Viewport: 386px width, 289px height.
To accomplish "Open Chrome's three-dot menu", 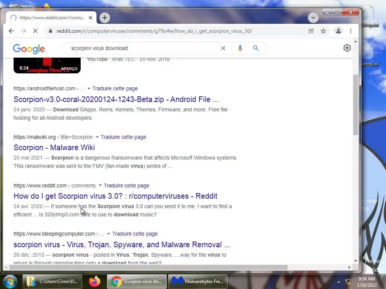I will 351,31.
